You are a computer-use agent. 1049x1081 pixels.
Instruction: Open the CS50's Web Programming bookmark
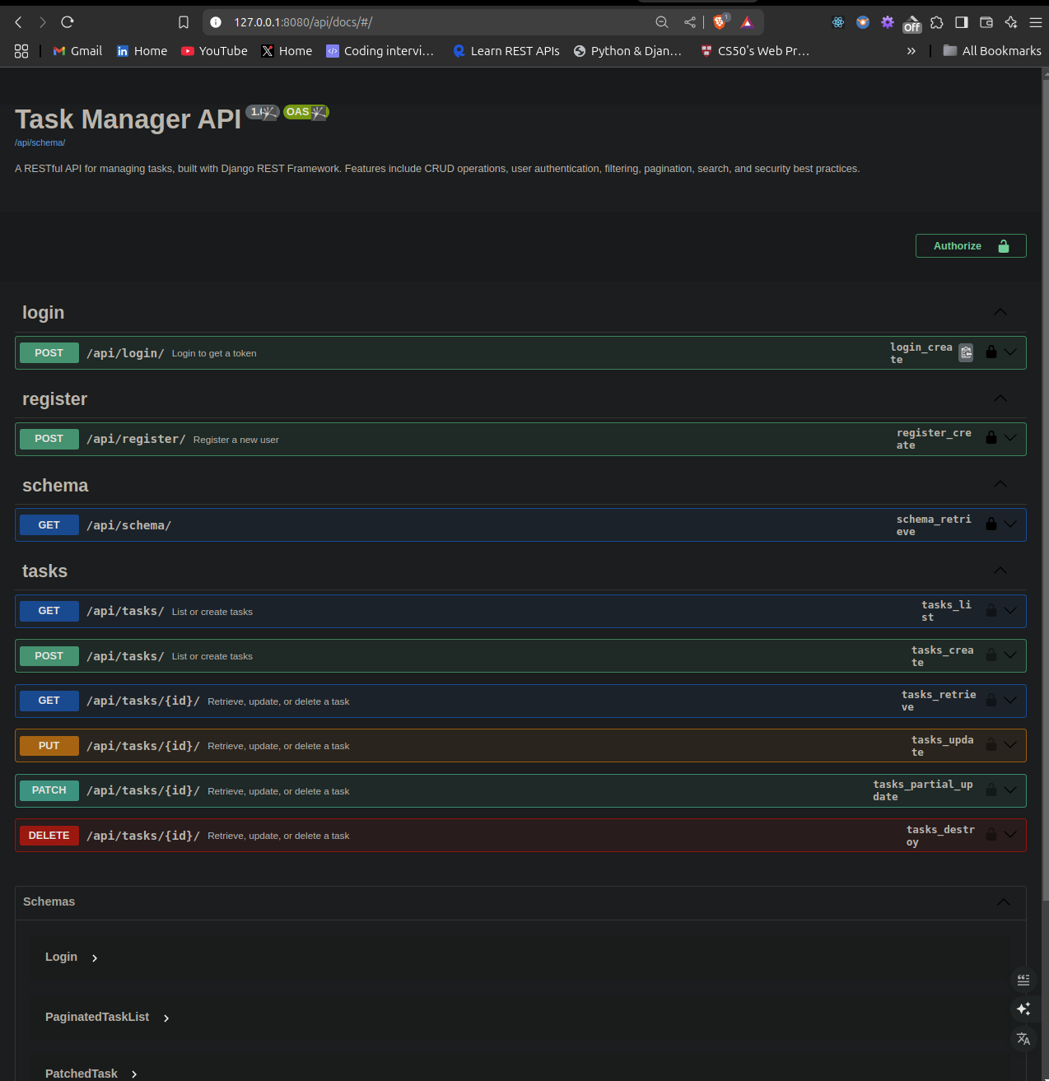click(x=755, y=51)
